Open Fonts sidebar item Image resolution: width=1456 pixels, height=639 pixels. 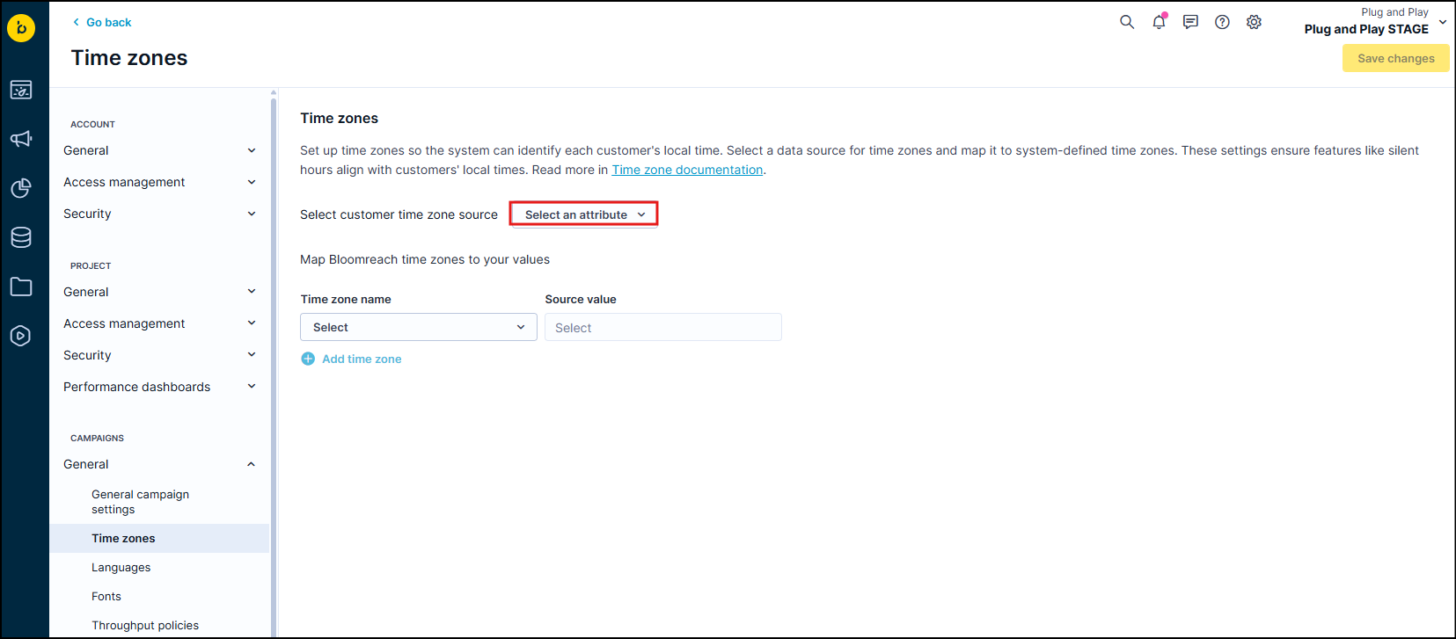pyautogui.click(x=159, y=596)
